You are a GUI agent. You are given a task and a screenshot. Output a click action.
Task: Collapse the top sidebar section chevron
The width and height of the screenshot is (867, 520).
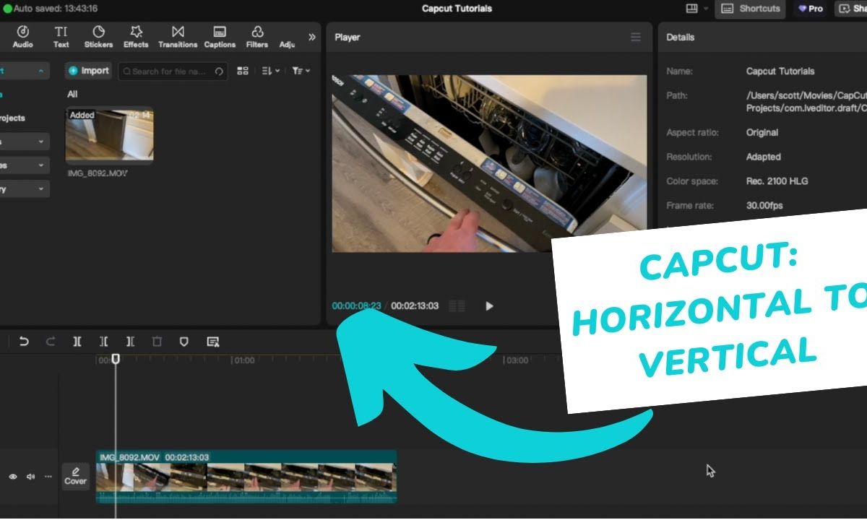click(x=41, y=71)
